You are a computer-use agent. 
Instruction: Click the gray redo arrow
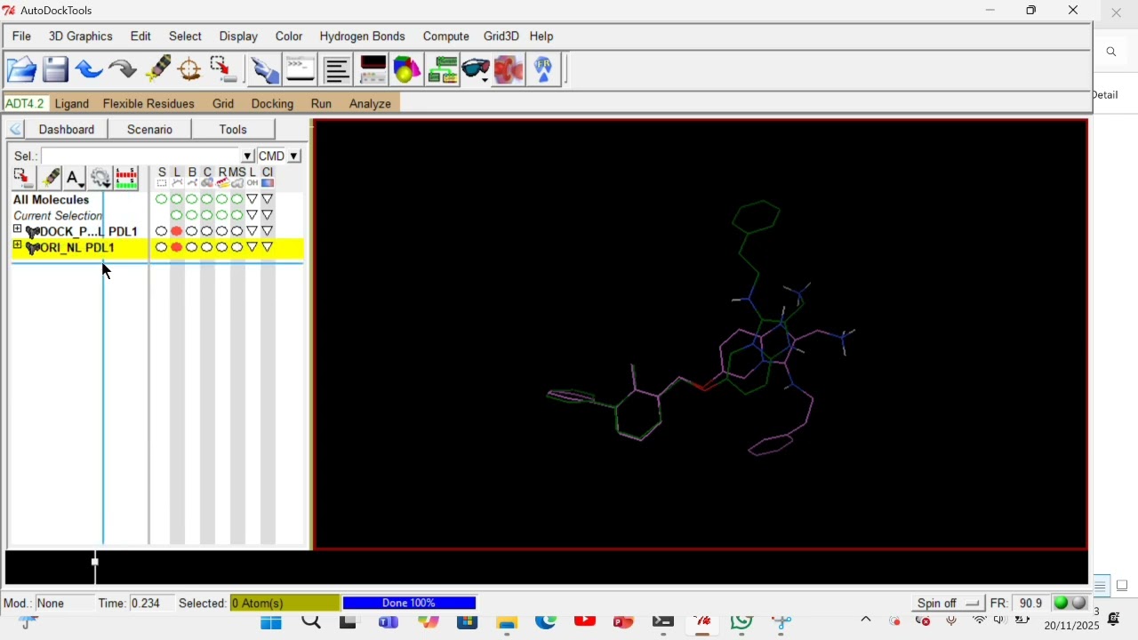pyautogui.click(x=123, y=69)
